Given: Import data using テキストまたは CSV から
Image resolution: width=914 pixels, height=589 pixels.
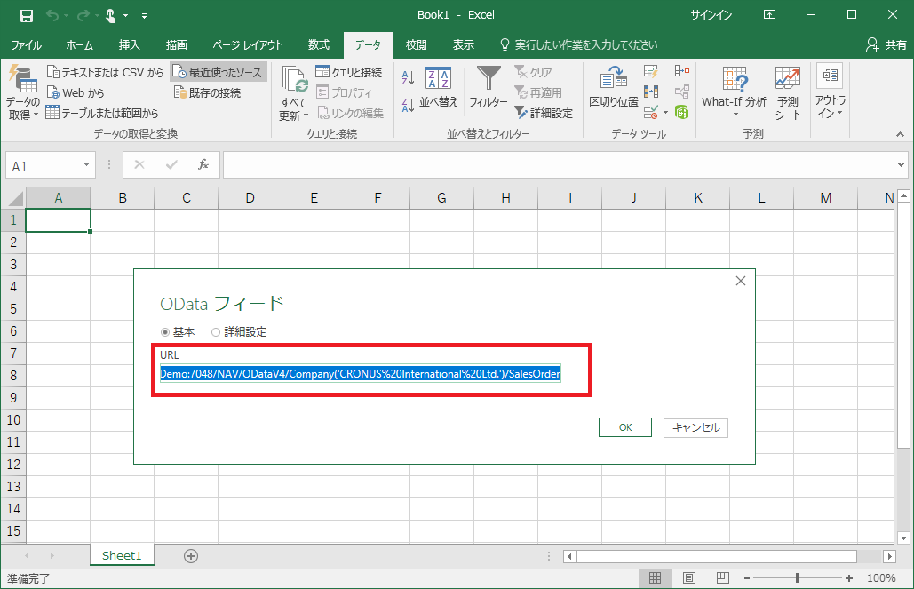Looking at the screenshot, I should tap(105, 72).
